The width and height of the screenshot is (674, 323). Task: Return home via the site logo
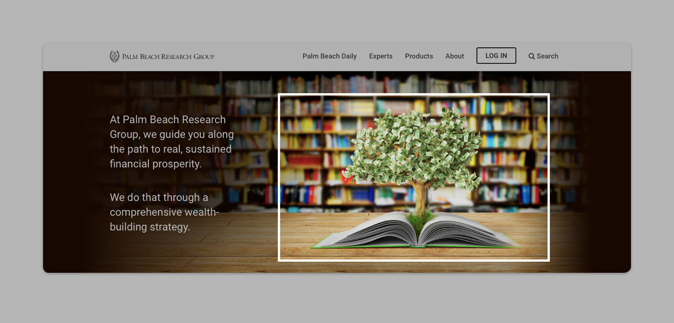tap(162, 56)
